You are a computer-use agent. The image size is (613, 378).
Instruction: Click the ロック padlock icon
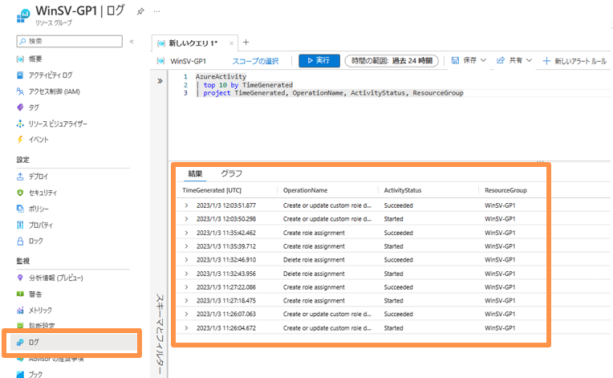click(x=20, y=242)
